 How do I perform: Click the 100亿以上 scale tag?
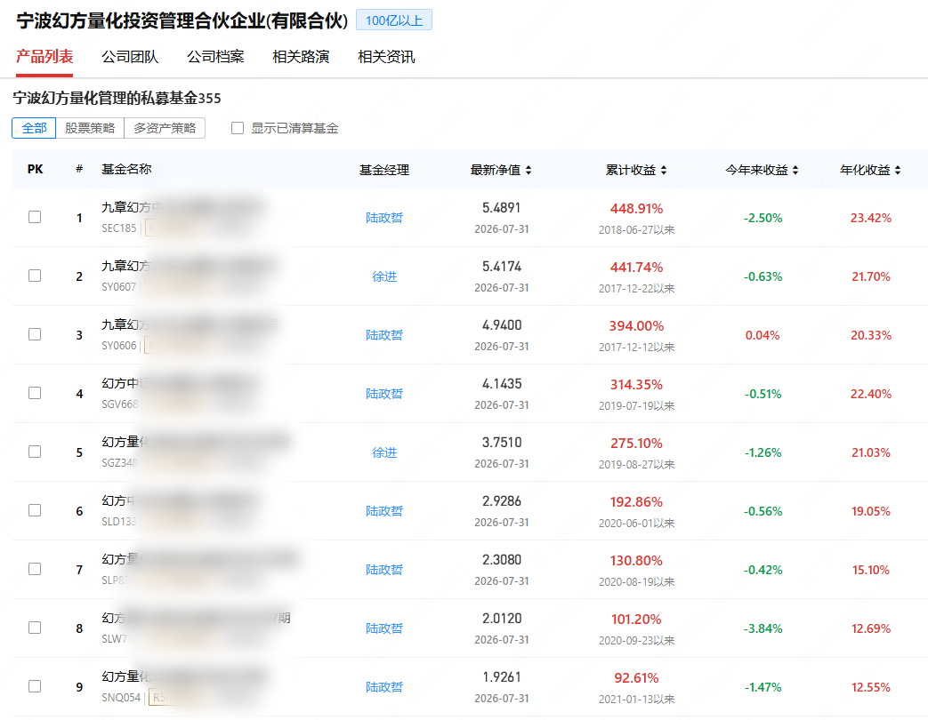click(x=394, y=20)
